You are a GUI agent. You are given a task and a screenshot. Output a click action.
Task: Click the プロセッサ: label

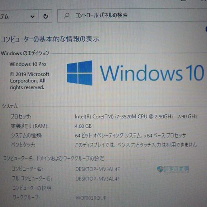click(x=21, y=116)
